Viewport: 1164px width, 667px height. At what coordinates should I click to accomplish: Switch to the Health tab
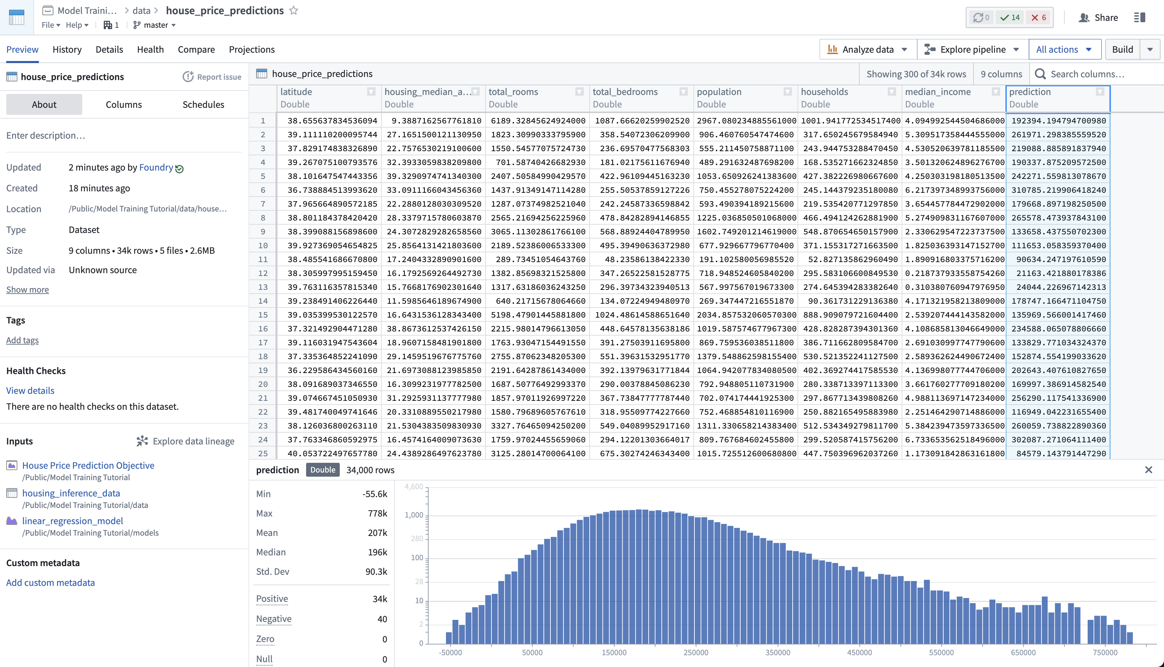[x=150, y=49]
